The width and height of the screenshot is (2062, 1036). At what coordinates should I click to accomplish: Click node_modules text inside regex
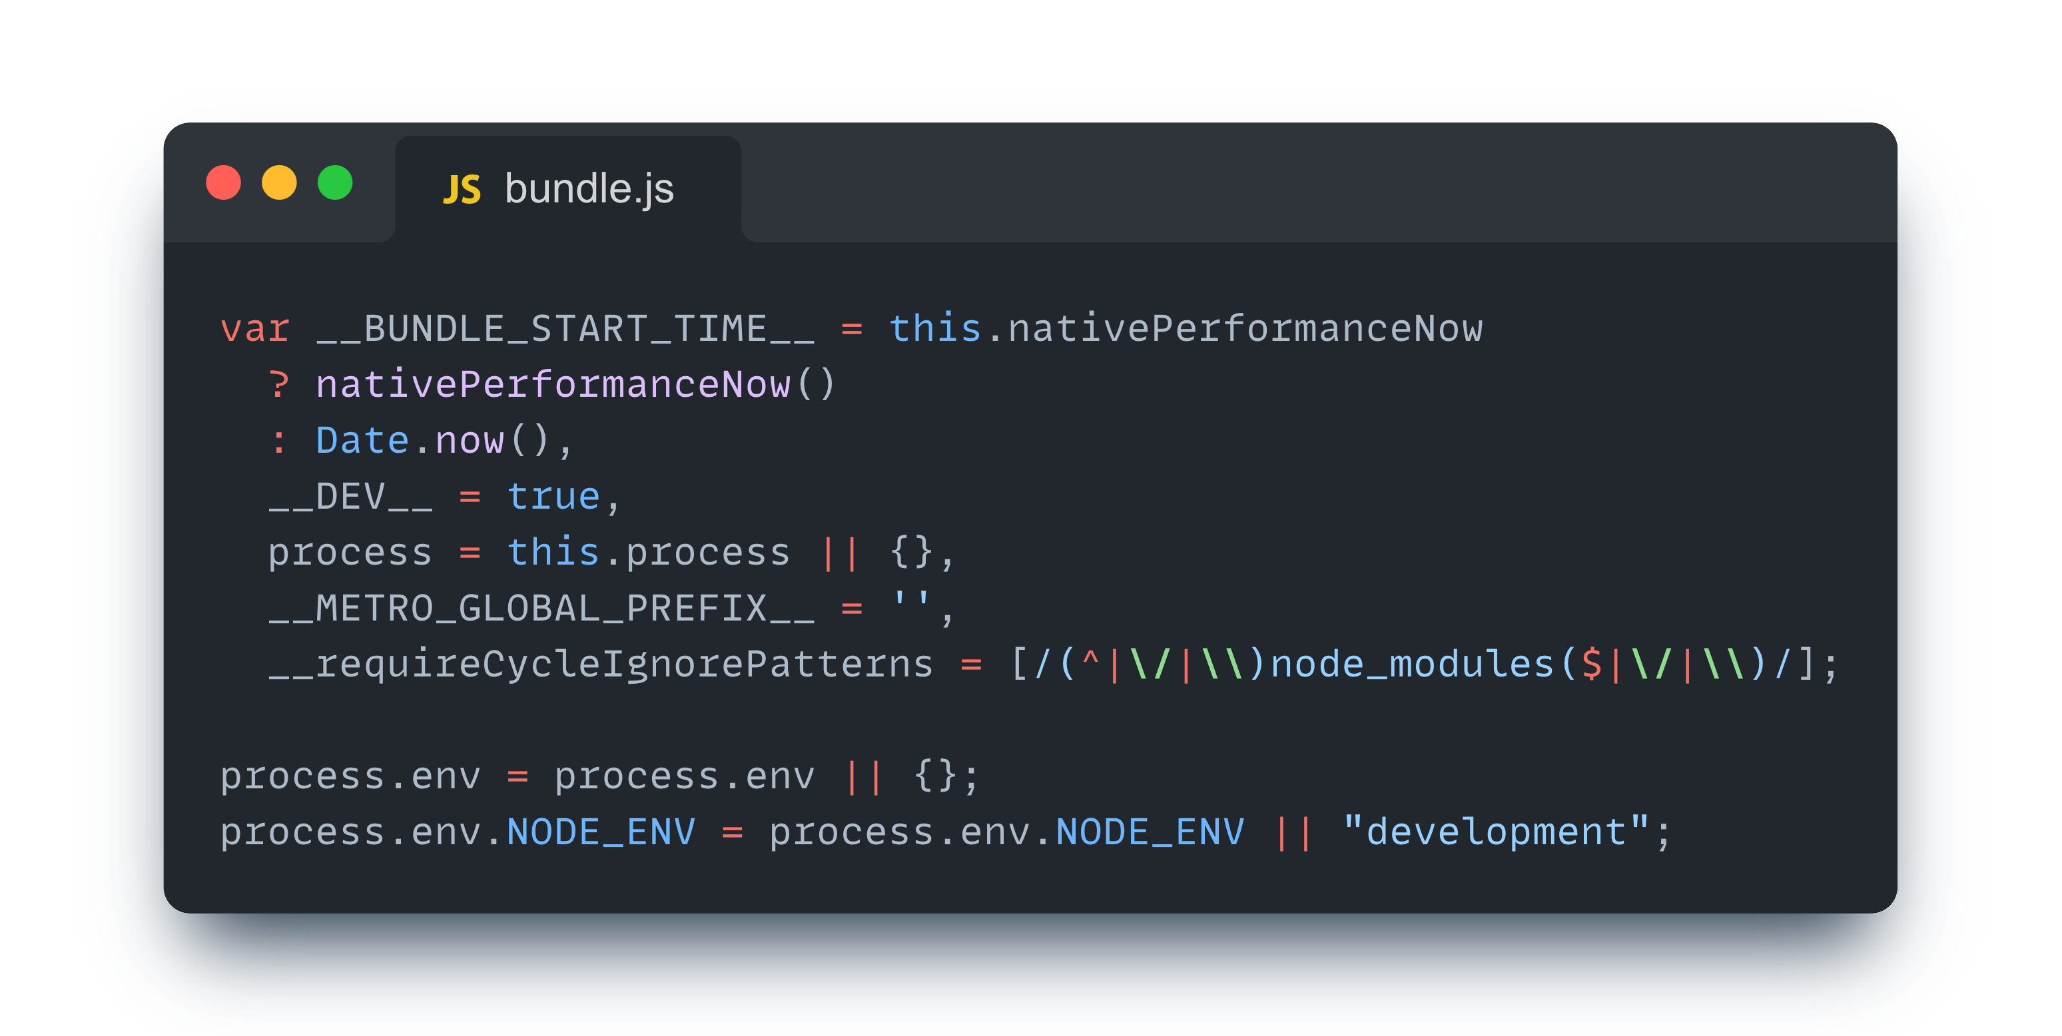point(1412,664)
